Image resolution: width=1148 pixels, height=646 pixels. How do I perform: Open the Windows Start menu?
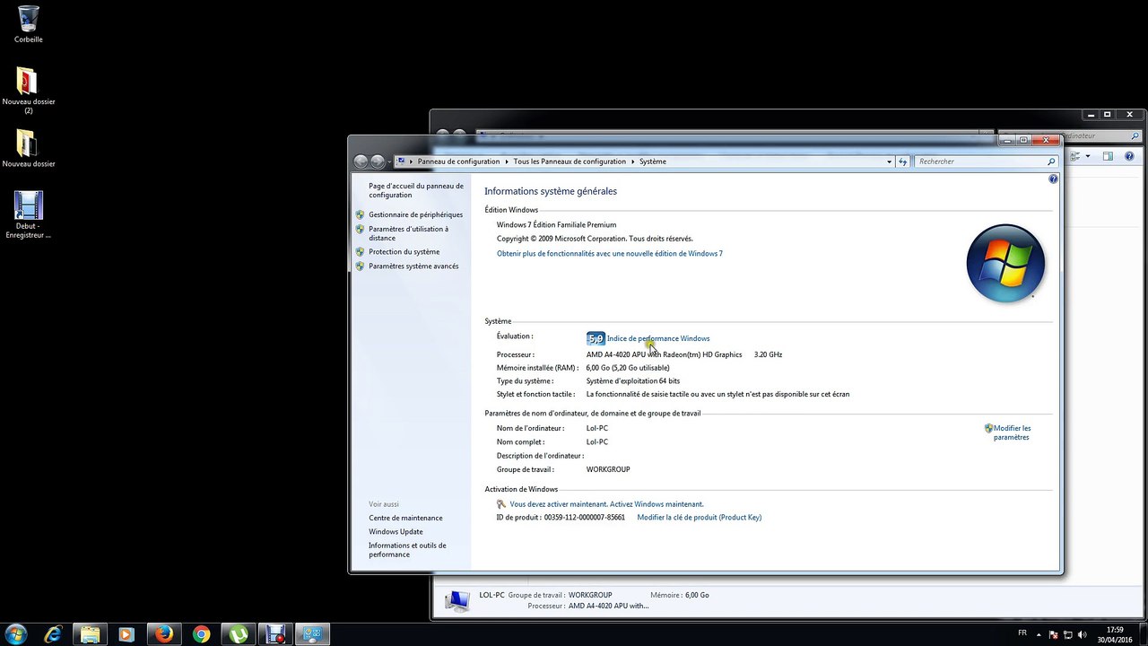[16, 634]
